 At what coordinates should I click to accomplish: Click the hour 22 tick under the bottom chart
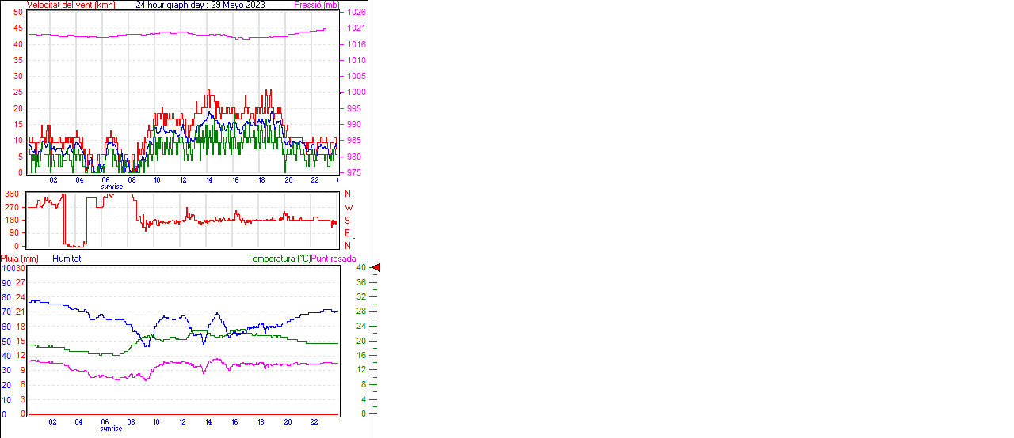coord(314,422)
